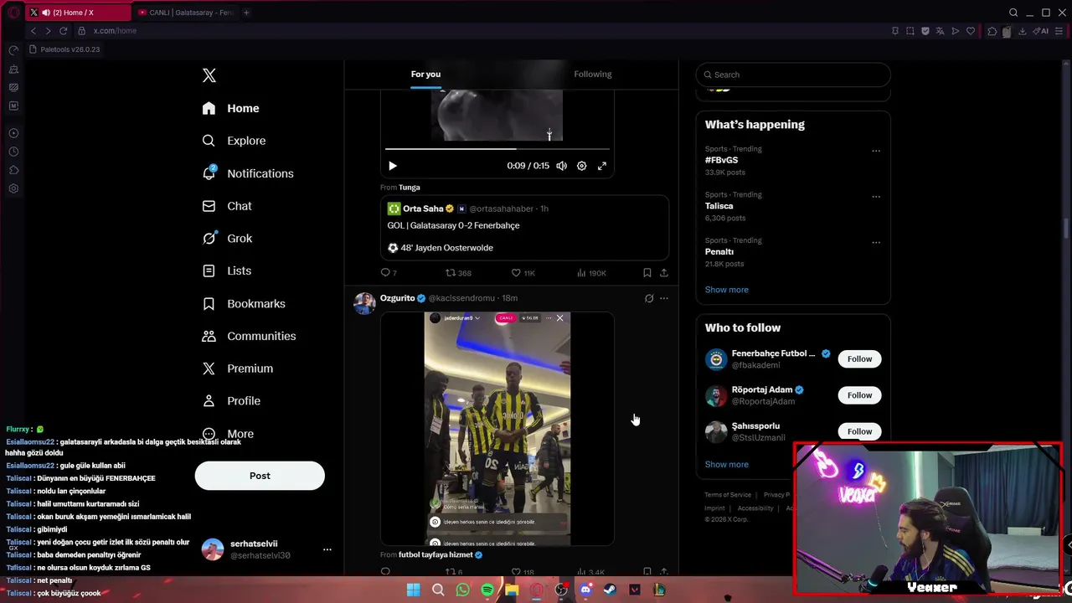Viewport: 1072px width, 603px height.
Task: Show more accounts to follow
Action: click(727, 465)
